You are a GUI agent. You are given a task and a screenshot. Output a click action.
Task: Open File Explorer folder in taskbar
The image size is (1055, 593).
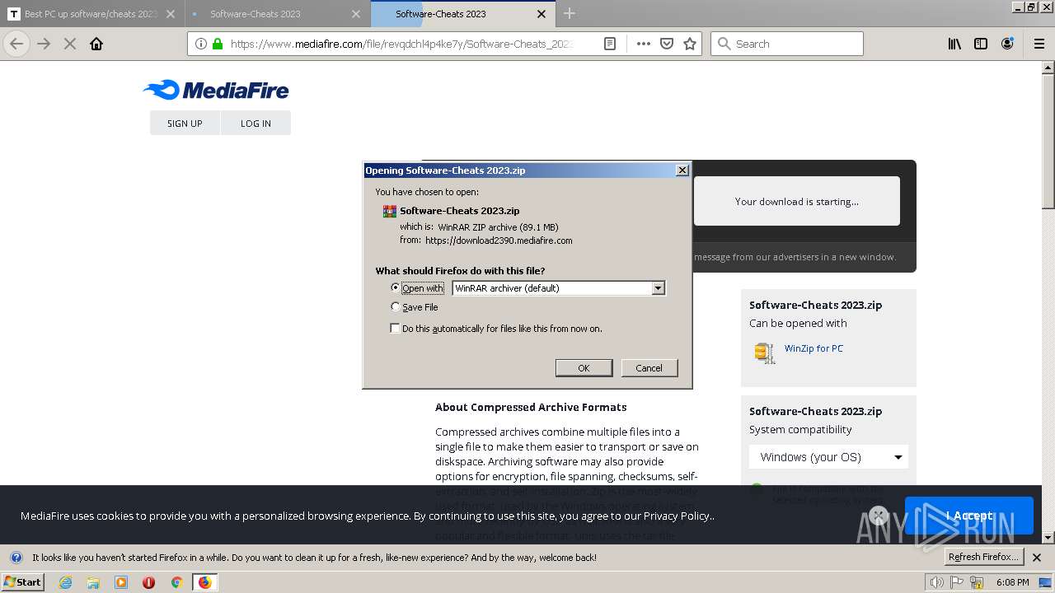tap(93, 582)
